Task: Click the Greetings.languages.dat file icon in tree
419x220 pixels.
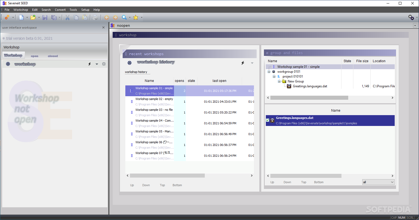Action: tap(289, 86)
